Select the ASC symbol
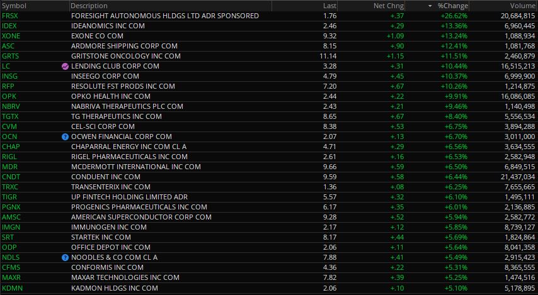This screenshot has width=538, height=295. [x=8, y=46]
